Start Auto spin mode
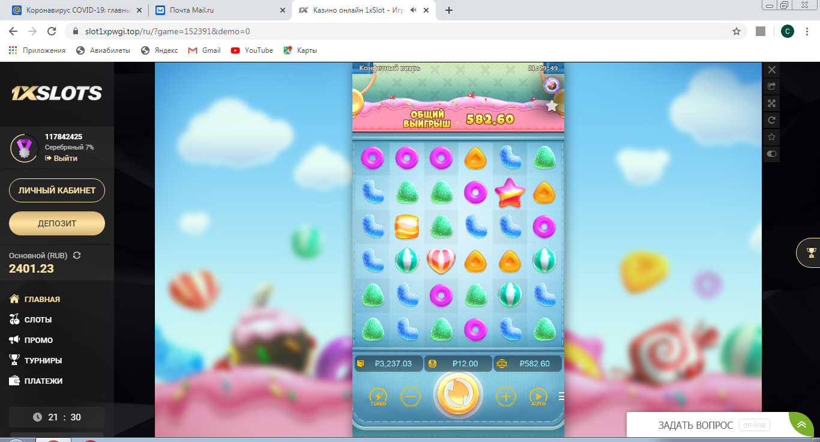This screenshot has height=442, width=820. [x=538, y=397]
